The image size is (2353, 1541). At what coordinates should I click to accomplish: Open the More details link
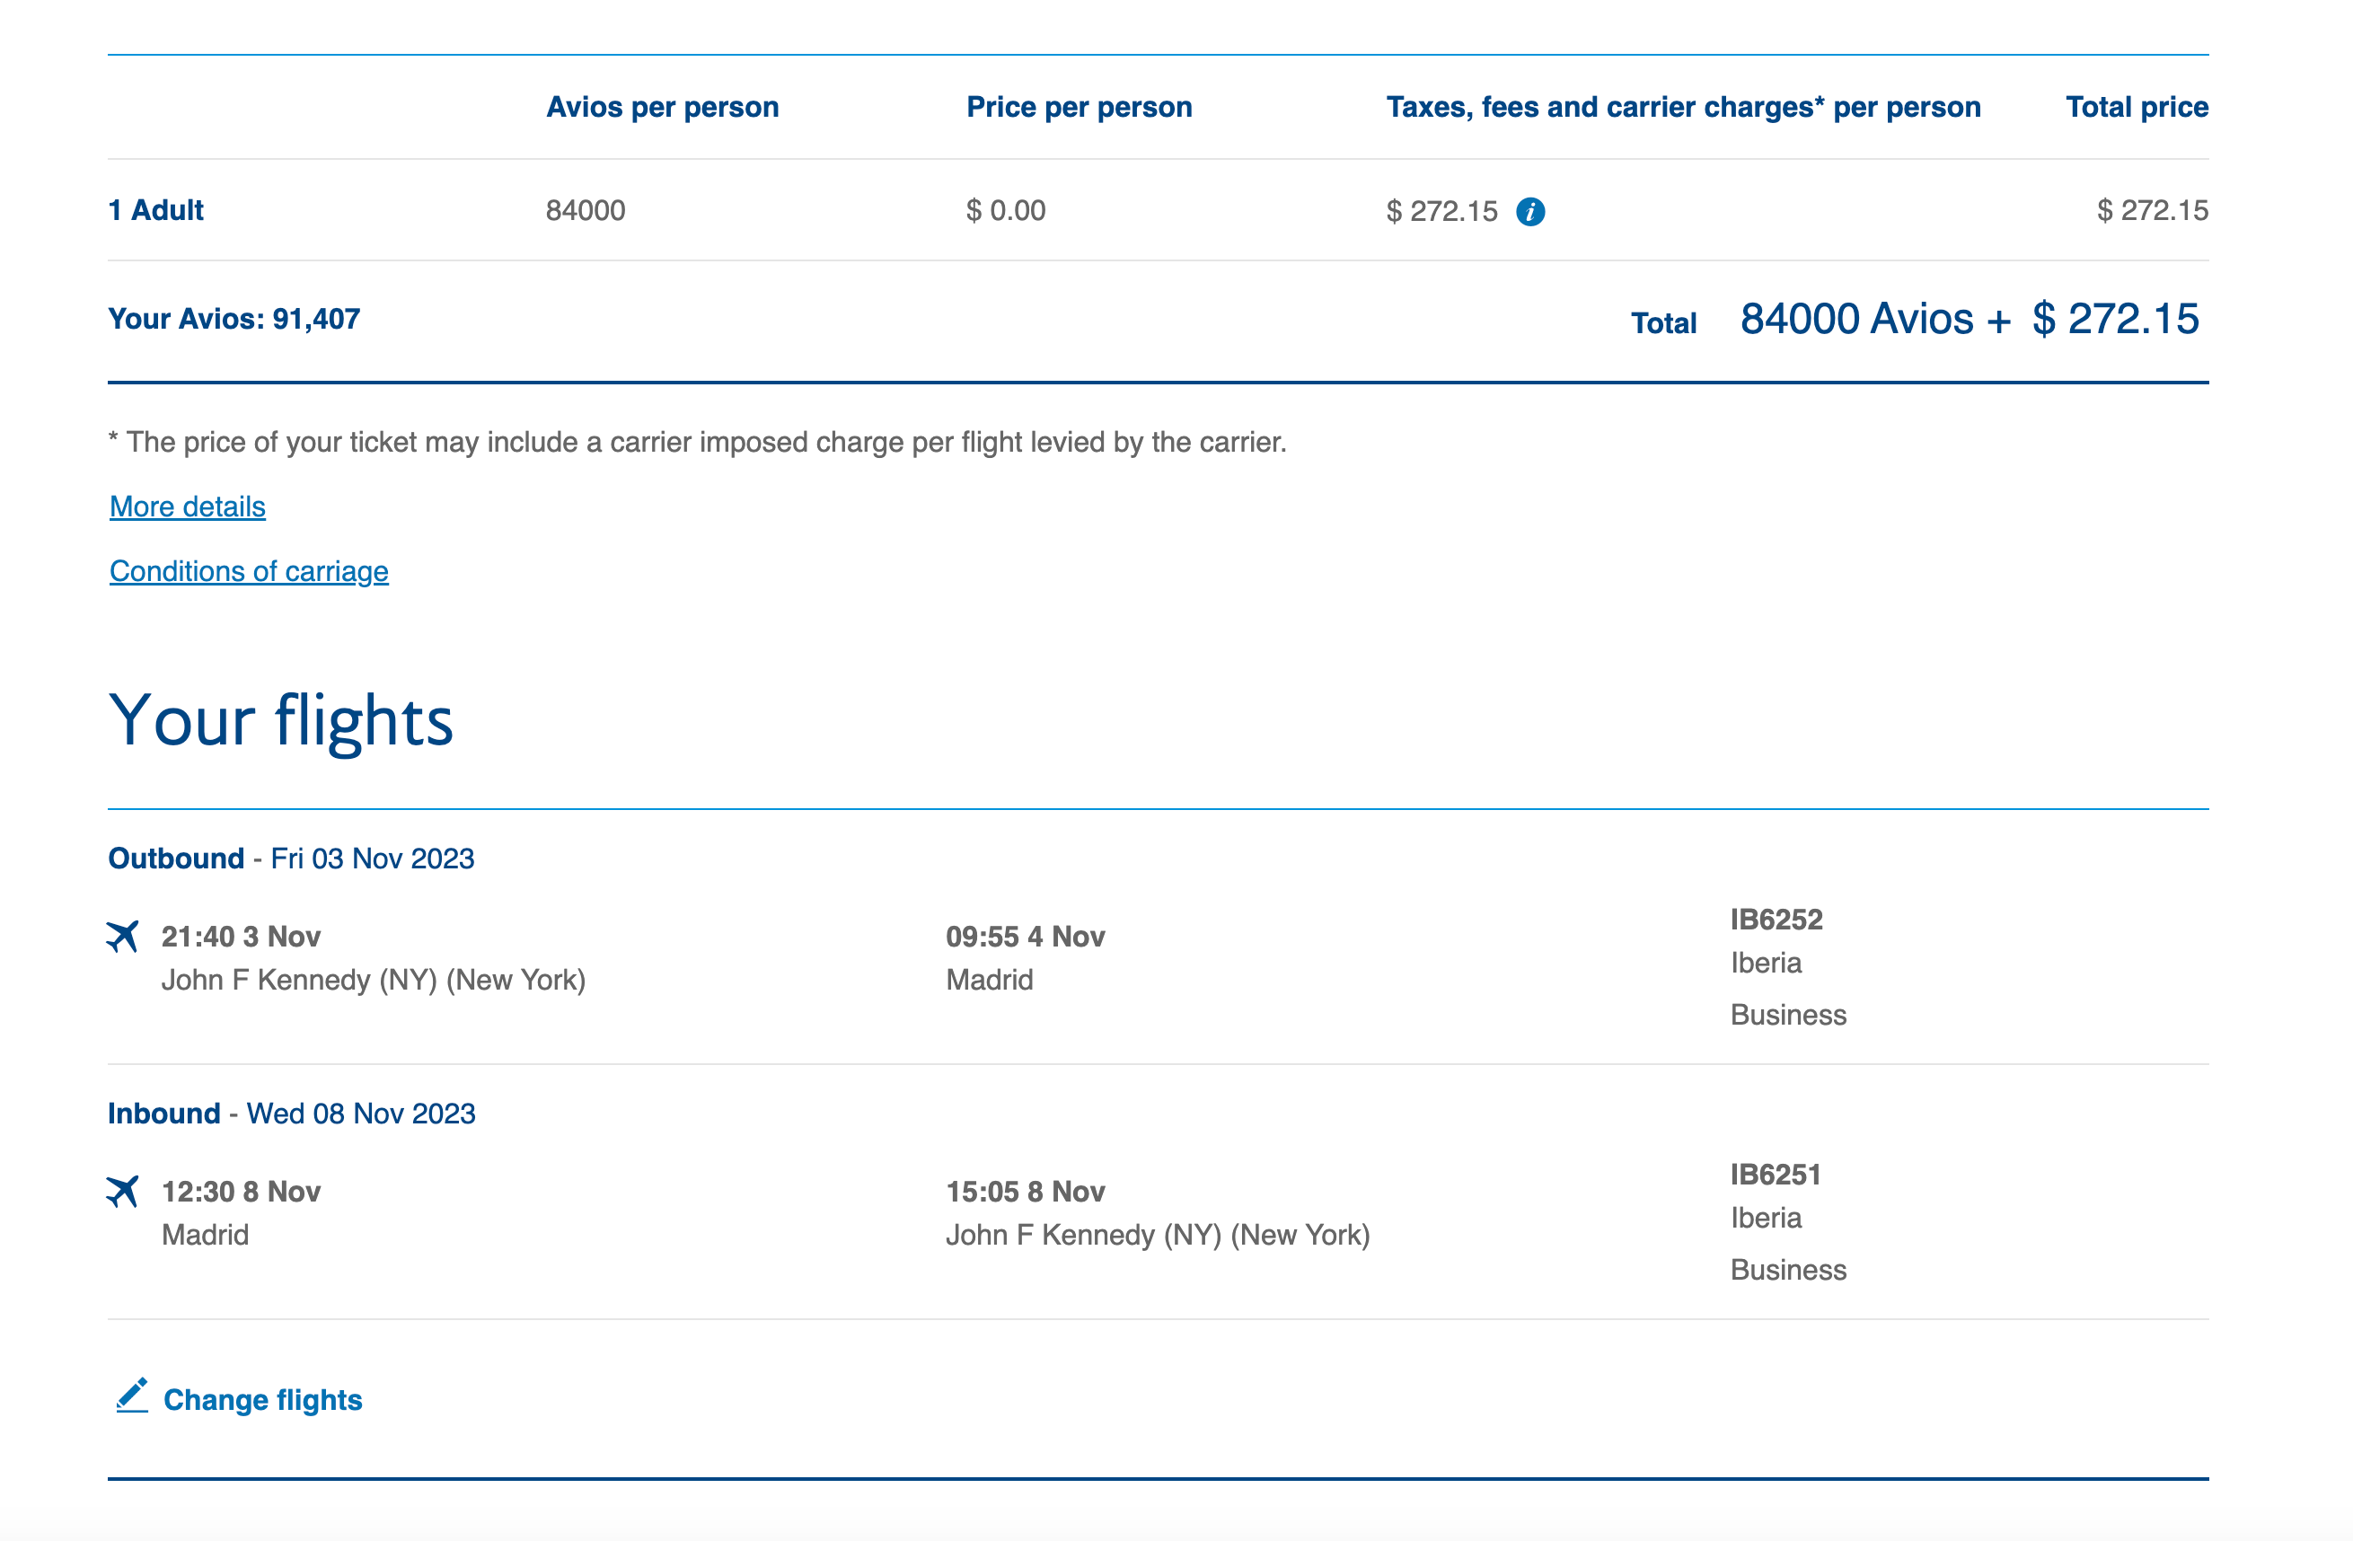coord(187,507)
